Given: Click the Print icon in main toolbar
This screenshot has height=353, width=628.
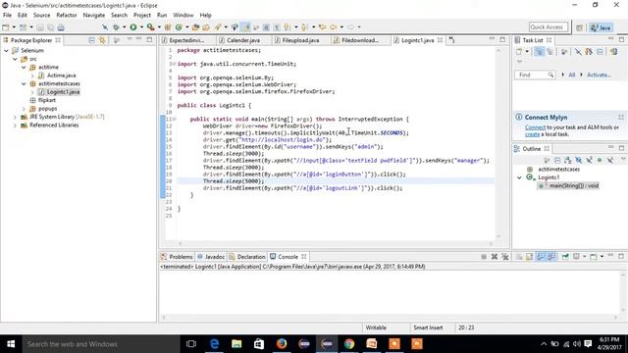Looking at the screenshot, I should point(61,27).
